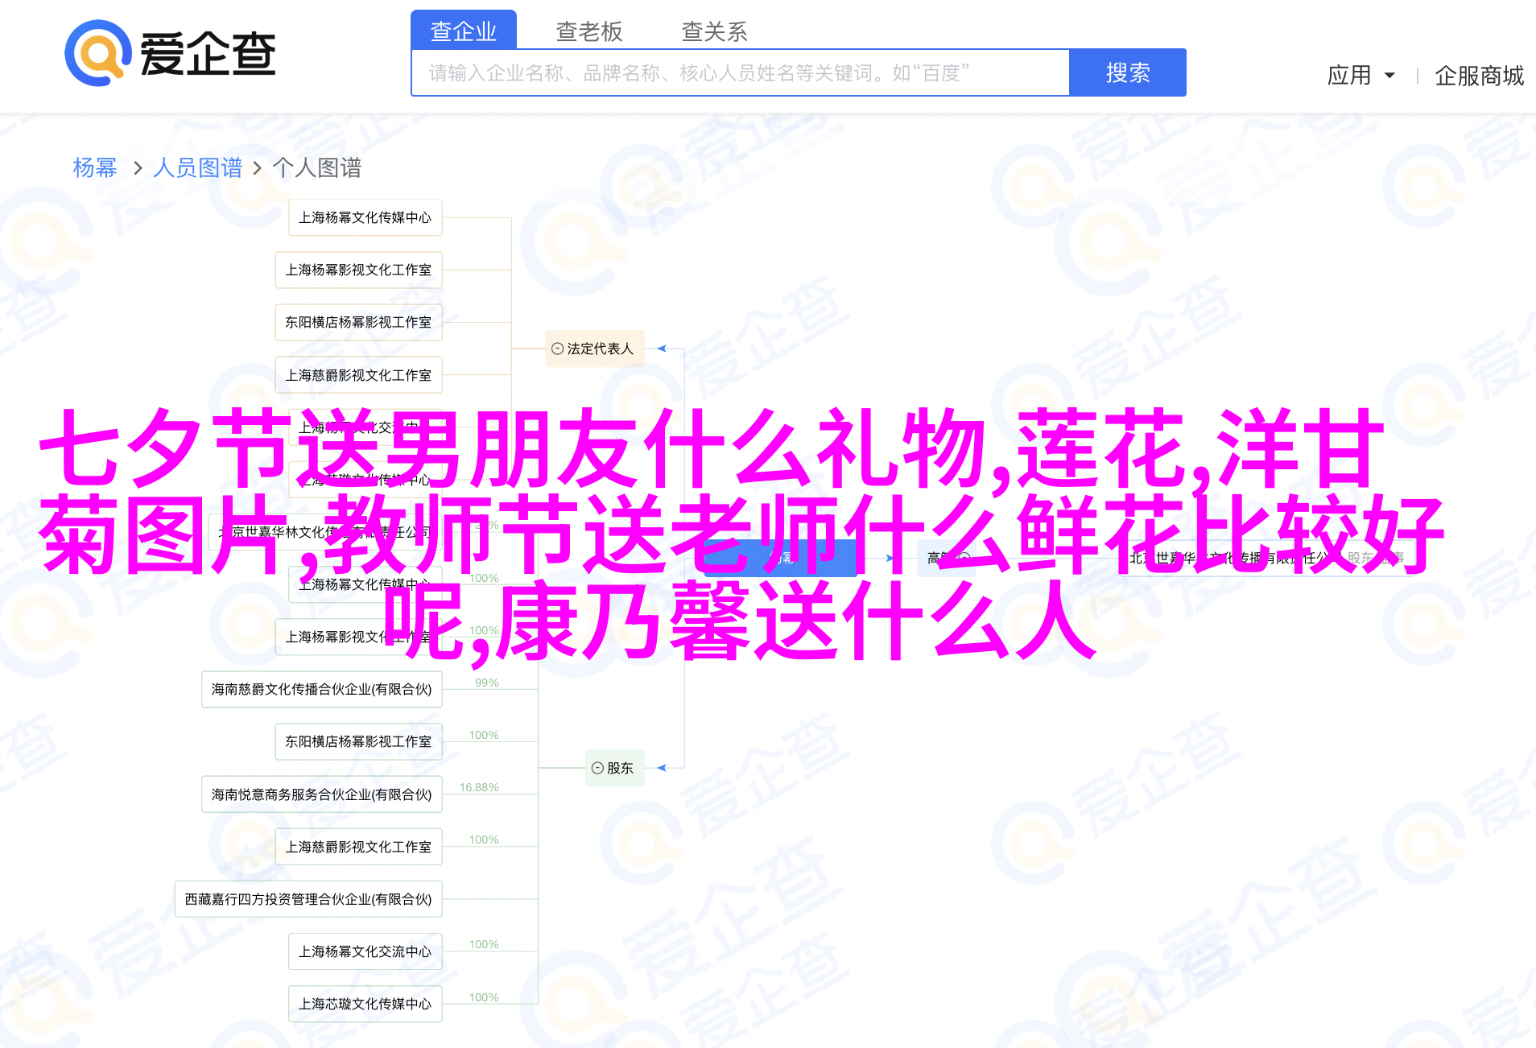Select the 海南悦意商务服务合伙企业 node
The image size is (1536, 1048).
point(321,794)
